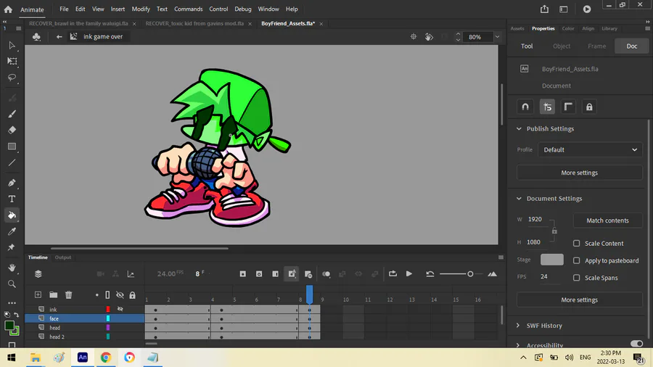Click Match contents button

(x=607, y=220)
